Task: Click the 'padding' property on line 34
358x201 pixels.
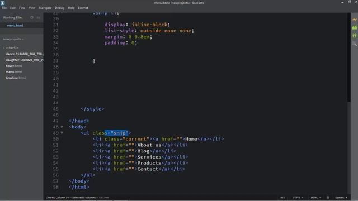Action: pos(115,42)
